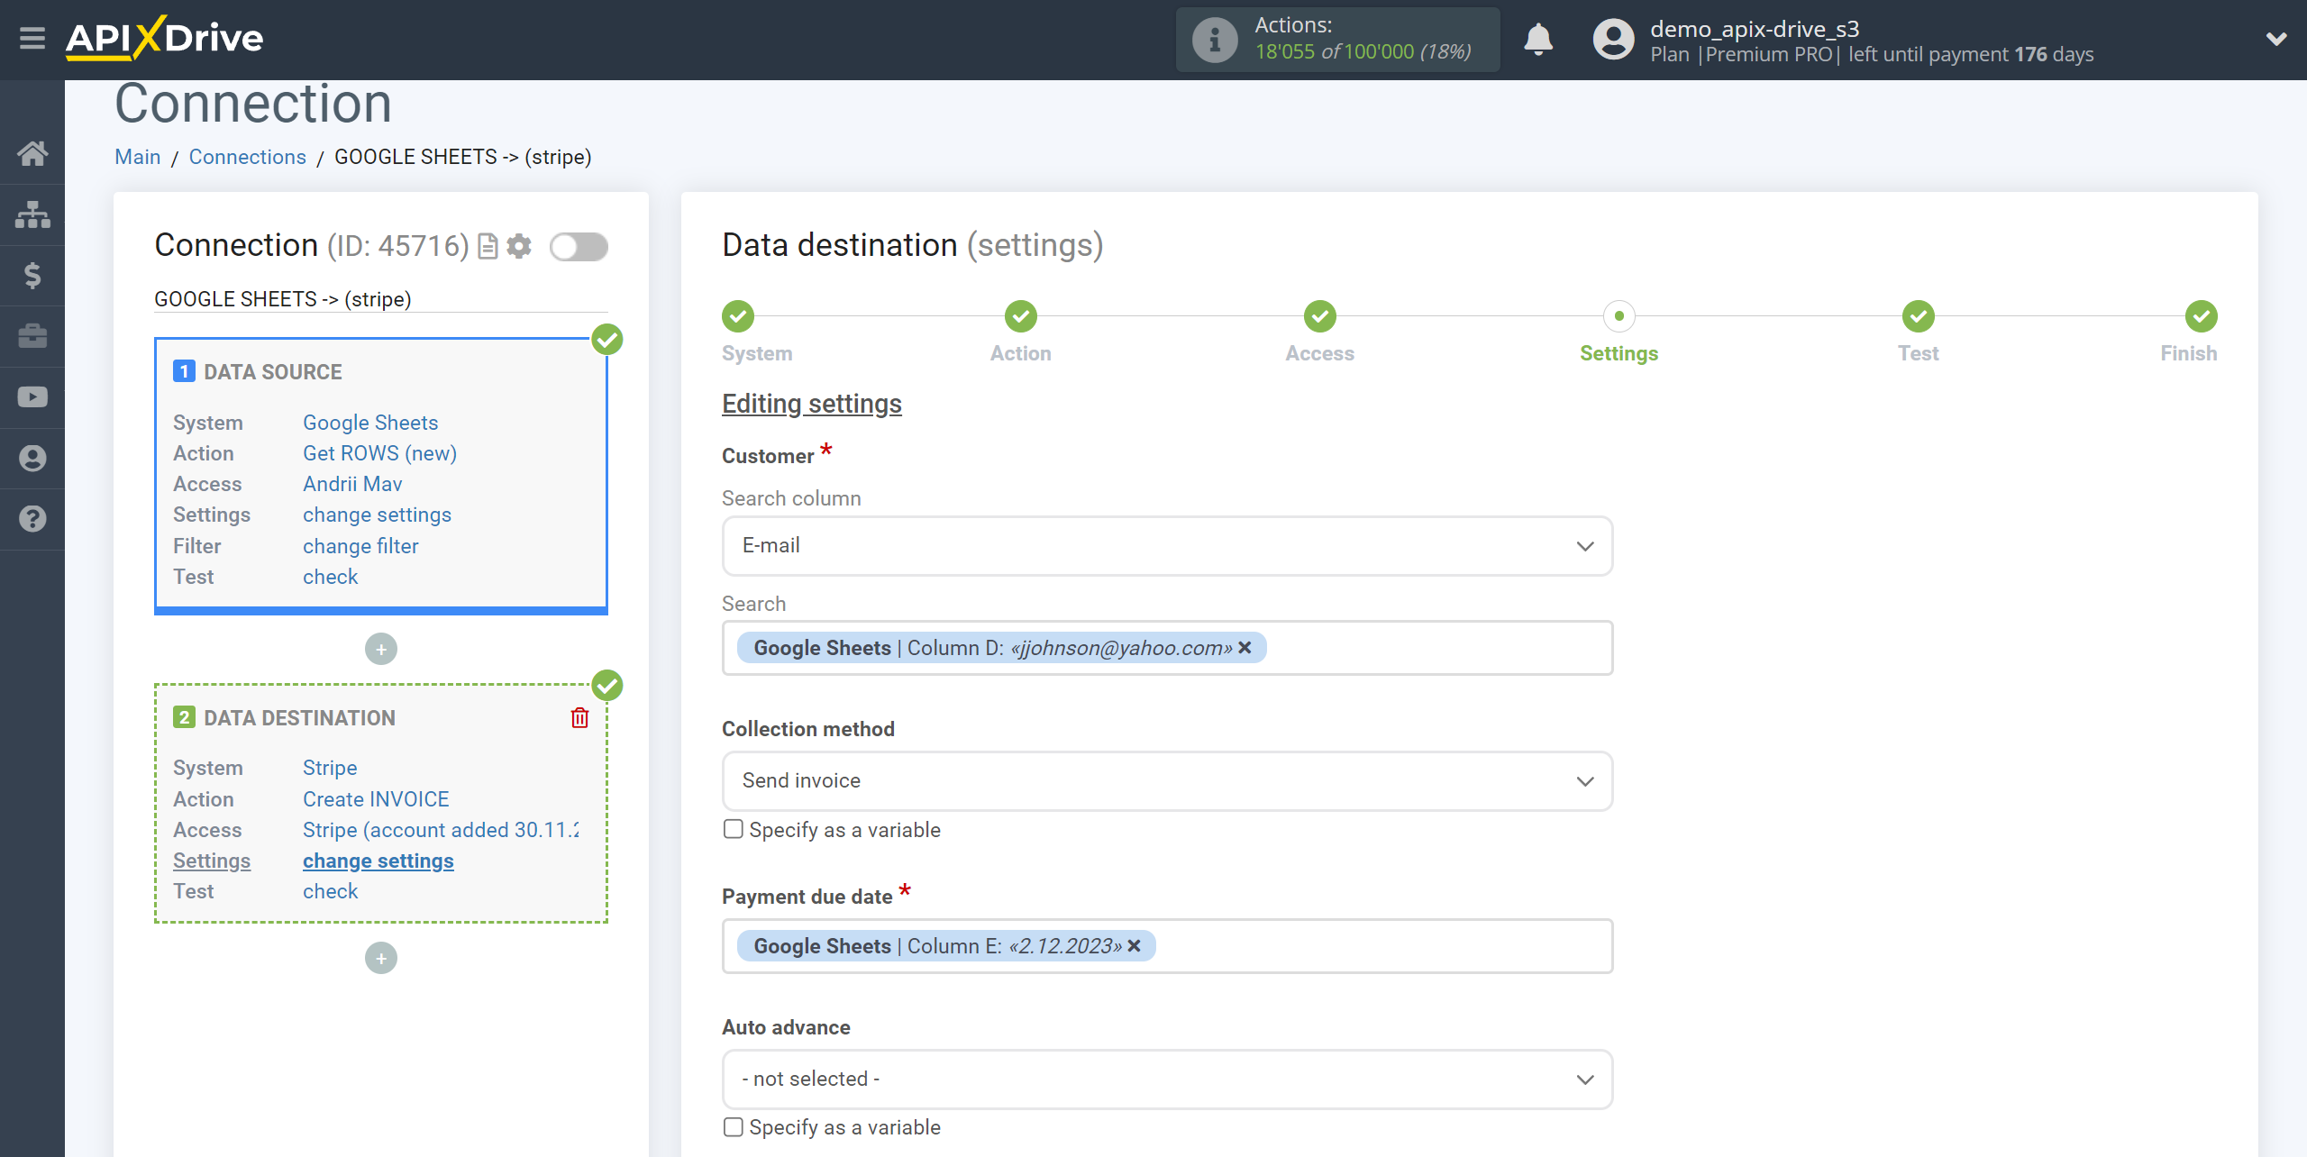The width and height of the screenshot is (2307, 1157).
Task: Go to the Access step
Action: click(x=1320, y=316)
